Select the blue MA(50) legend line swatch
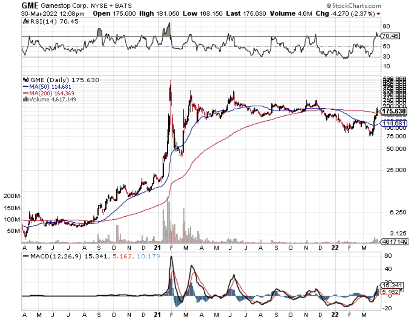The width and height of the screenshot is (409, 318). pos(26,86)
